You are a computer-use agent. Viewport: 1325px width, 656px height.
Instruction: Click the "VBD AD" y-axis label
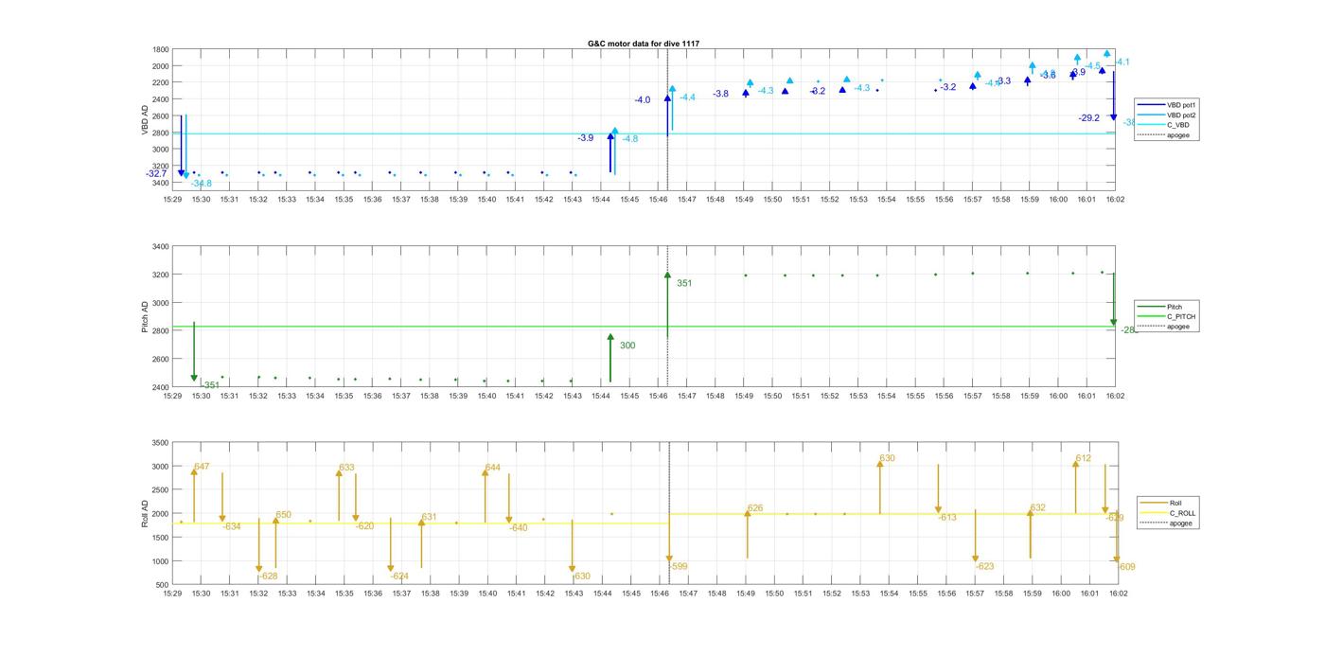tap(145, 119)
